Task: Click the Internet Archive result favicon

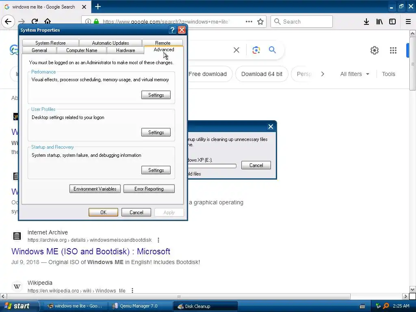Action: pos(17,236)
